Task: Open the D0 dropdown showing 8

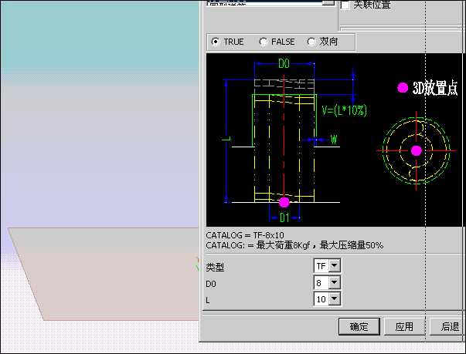Action: pos(335,282)
